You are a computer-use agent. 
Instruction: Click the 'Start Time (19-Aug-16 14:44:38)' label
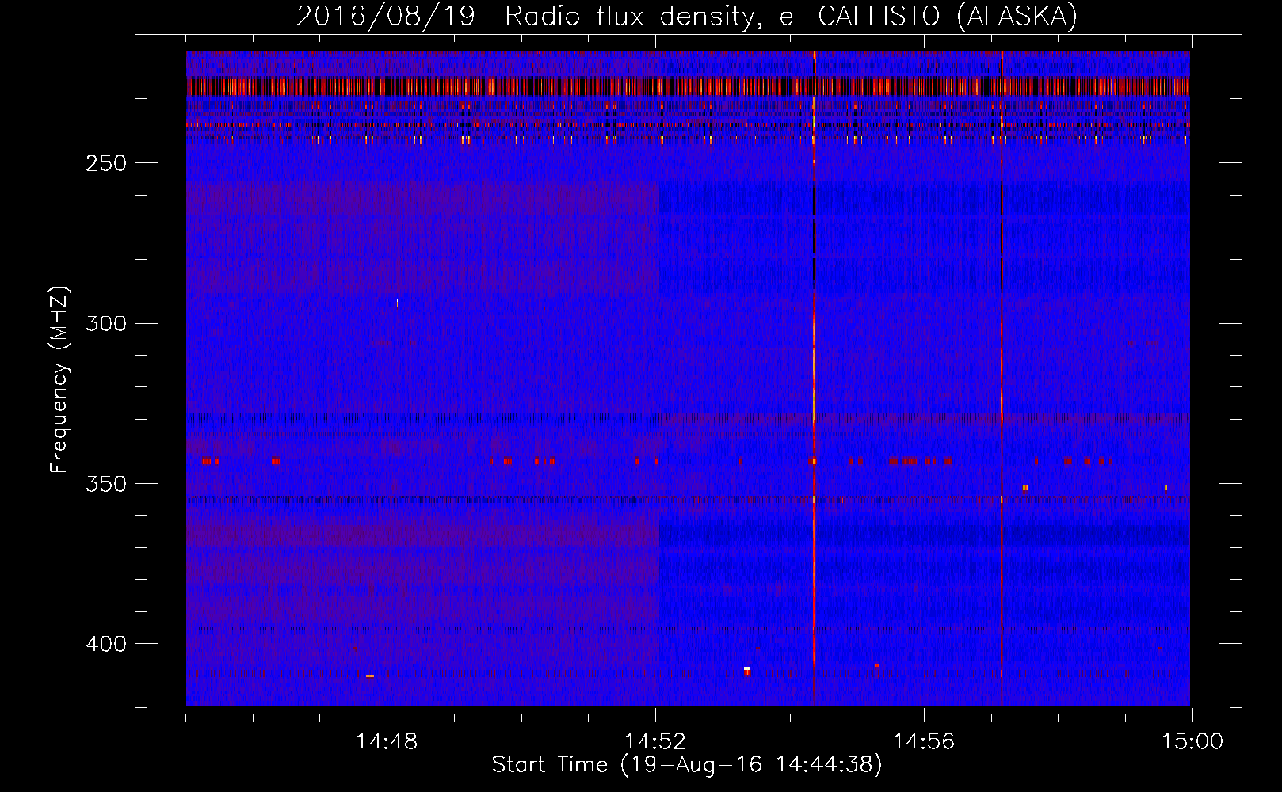pyautogui.click(x=687, y=765)
